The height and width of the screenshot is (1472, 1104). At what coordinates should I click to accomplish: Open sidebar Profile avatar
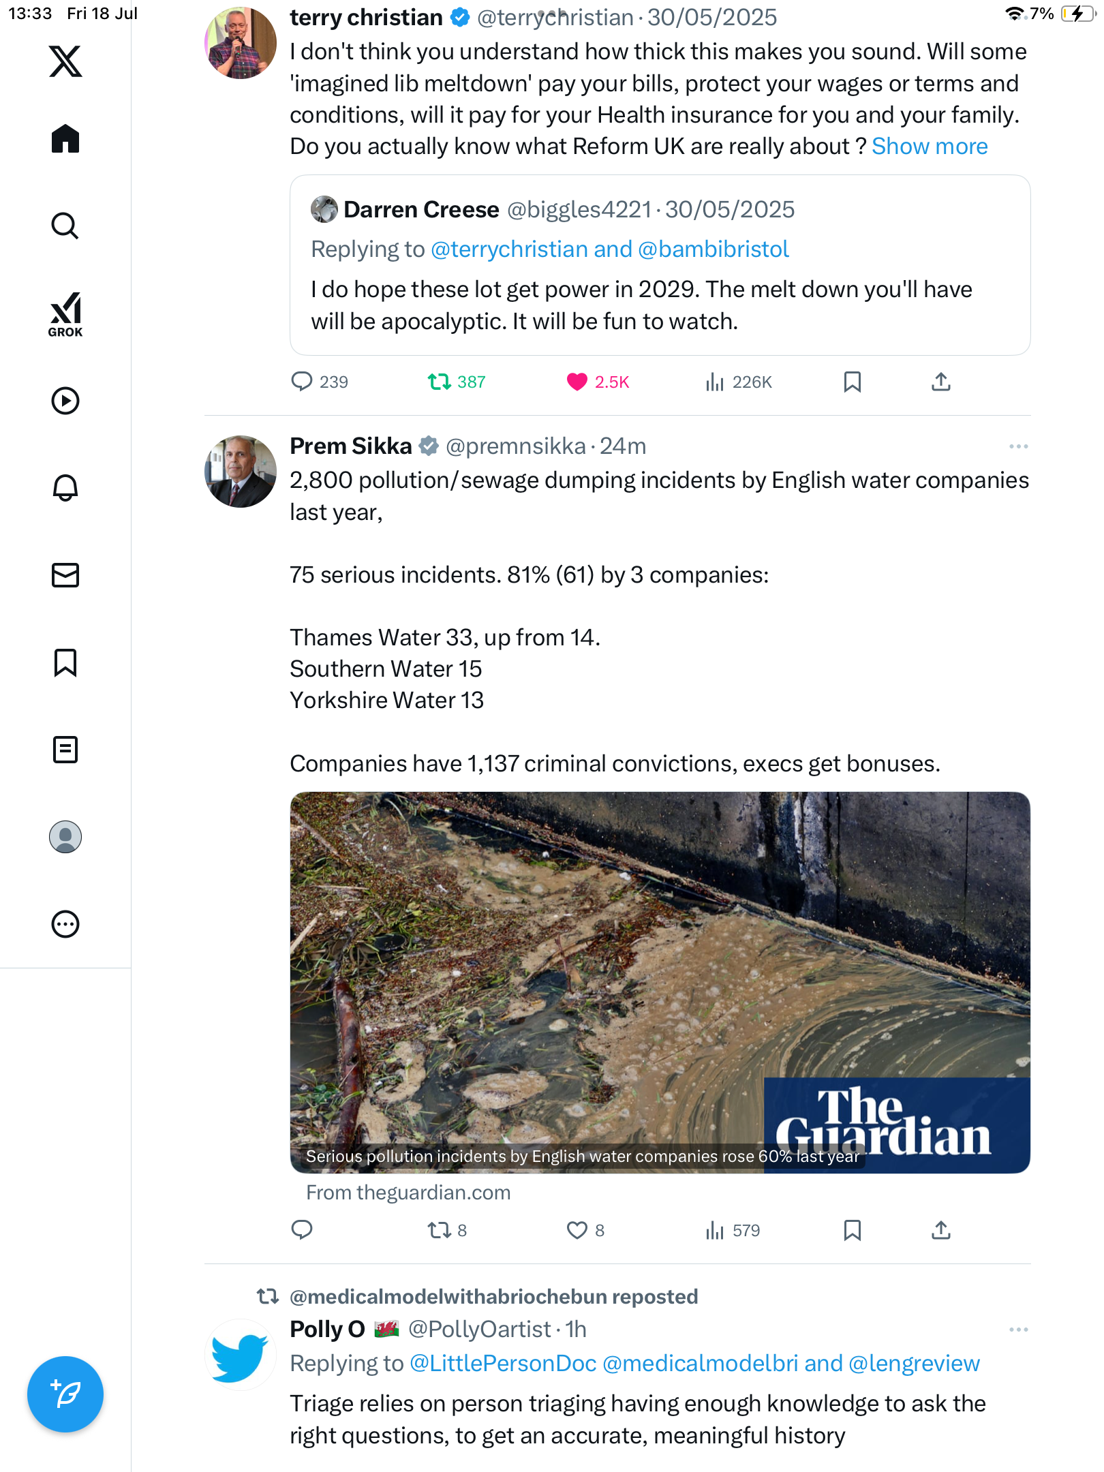65,837
